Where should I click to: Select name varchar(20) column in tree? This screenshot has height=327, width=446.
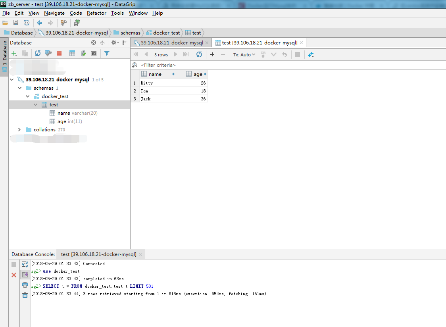pos(73,113)
